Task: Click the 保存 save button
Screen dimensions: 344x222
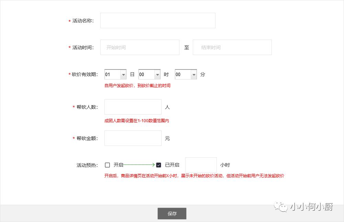Action: pos(171,213)
